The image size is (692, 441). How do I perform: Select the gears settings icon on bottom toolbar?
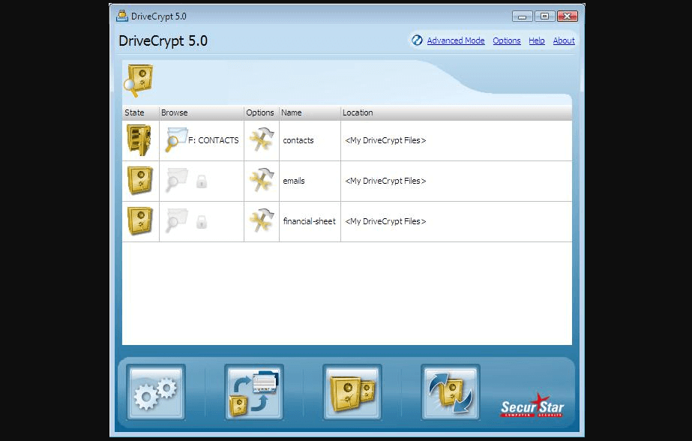coord(155,391)
